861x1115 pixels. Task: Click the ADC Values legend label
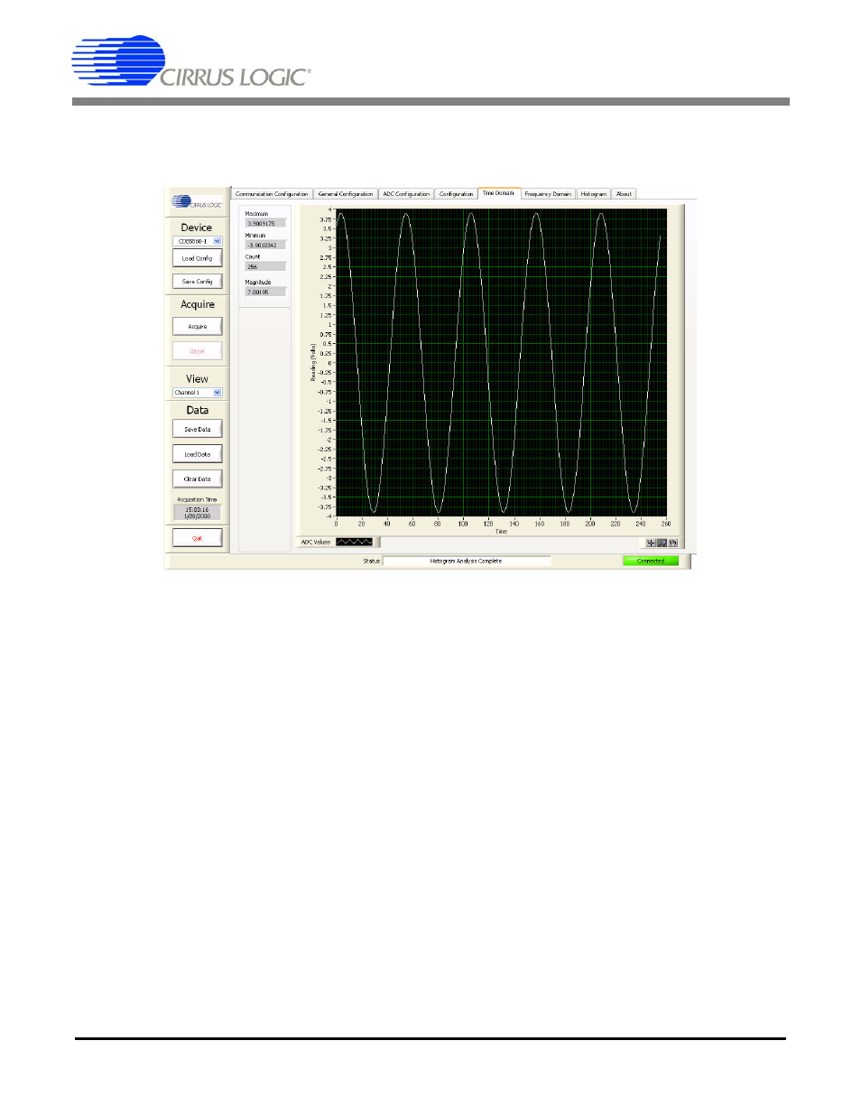(315, 542)
